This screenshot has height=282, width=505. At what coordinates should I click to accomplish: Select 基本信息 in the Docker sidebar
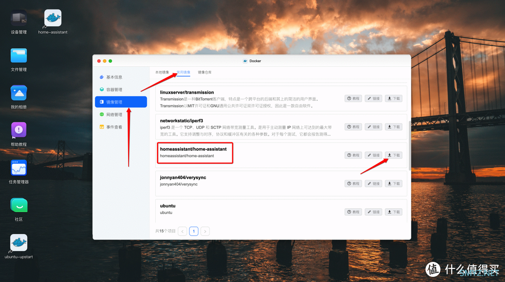(121, 77)
